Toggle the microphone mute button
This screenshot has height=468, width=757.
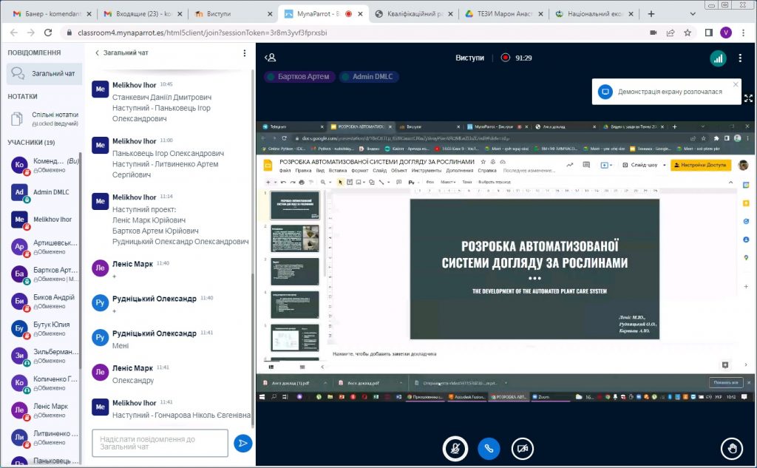pyautogui.click(x=454, y=448)
